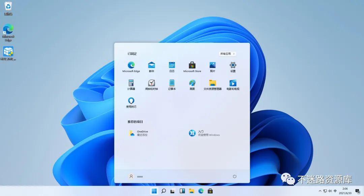The height and width of the screenshot is (196, 364).
Task: Launch Edge from the taskbar
Action: (x=201, y=191)
